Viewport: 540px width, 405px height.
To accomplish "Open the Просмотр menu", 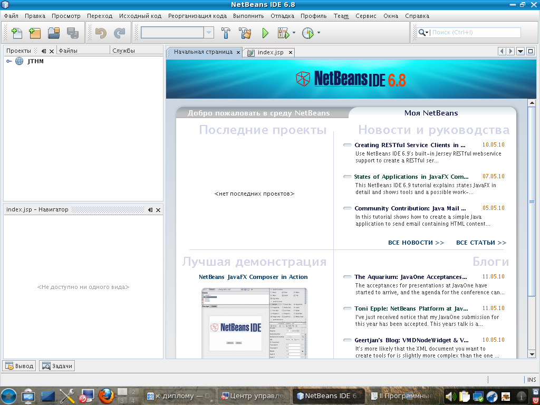I will point(66,16).
